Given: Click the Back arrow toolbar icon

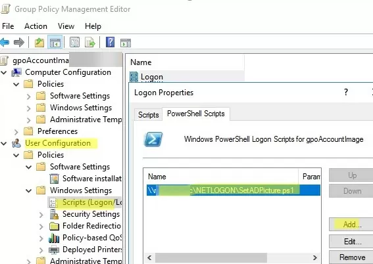Looking at the screenshot, I should click(x=5, y=43).
